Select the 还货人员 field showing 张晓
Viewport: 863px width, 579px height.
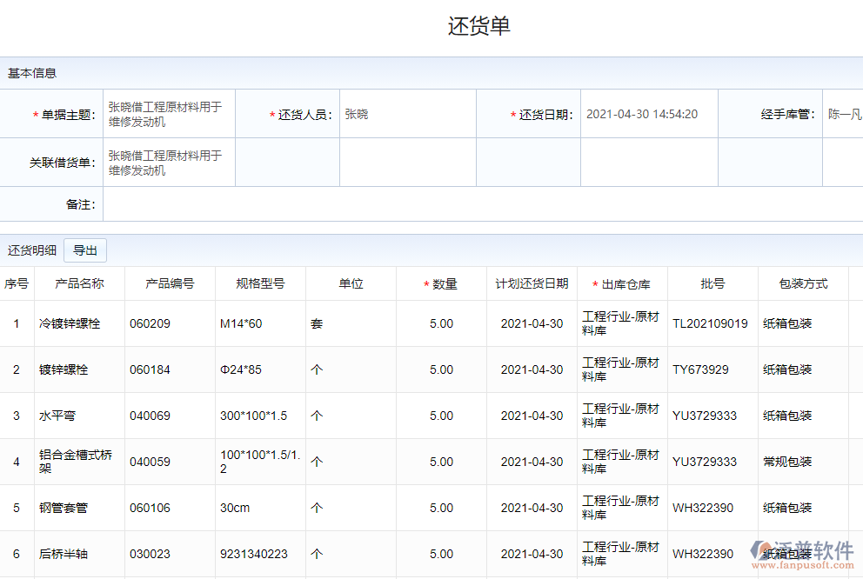407,114
